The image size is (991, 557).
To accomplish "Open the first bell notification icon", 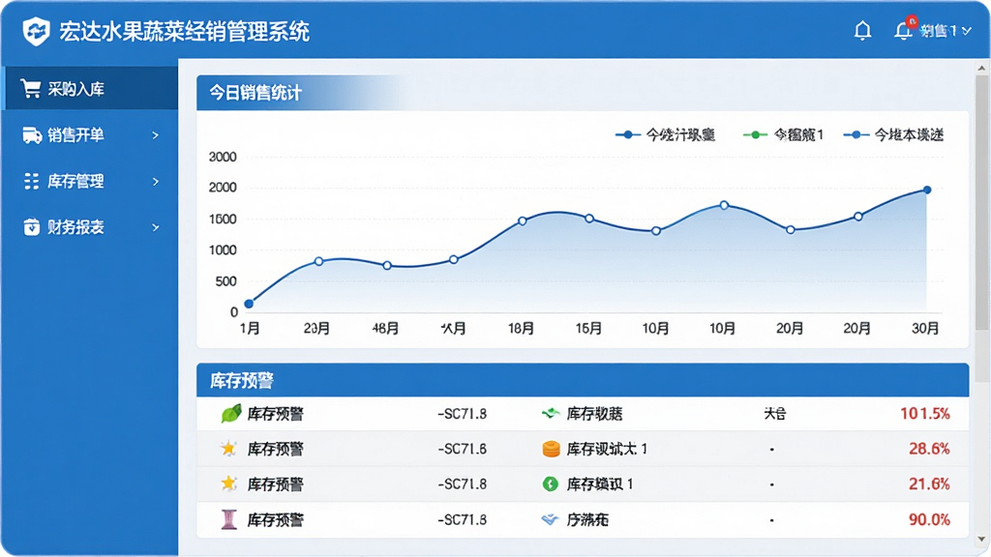I will (862, 30).
